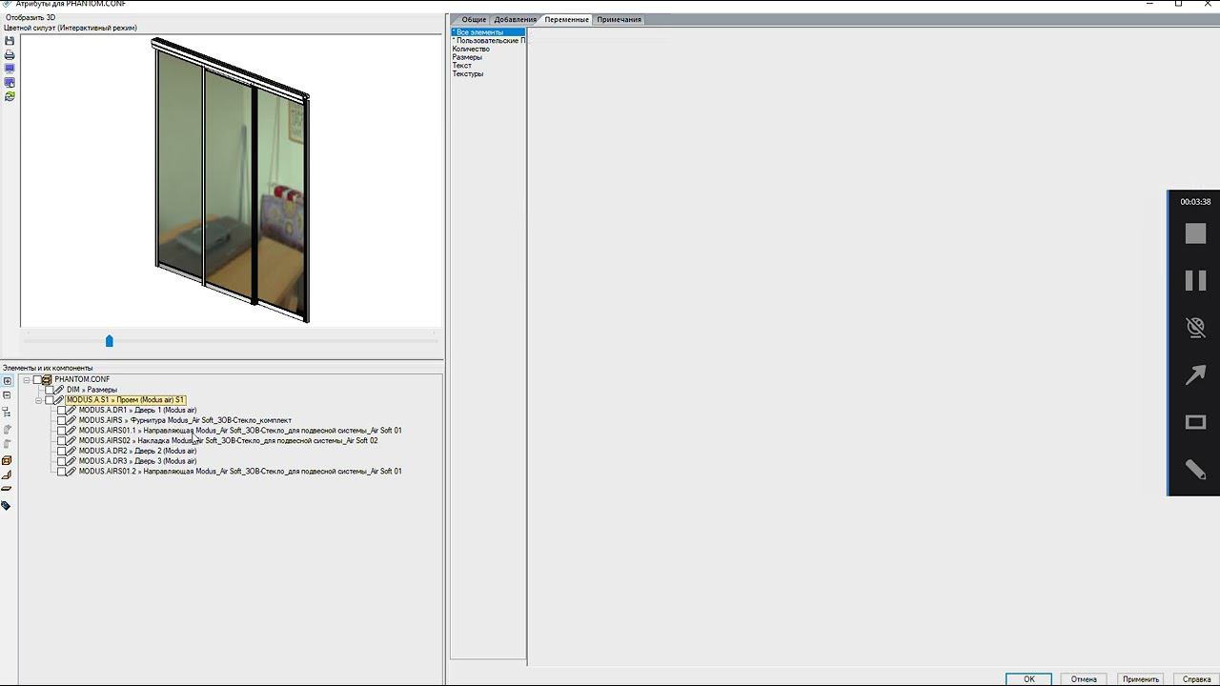Click the cabinet icon of PHANTOM.CONF
Image resolution: width=1220 pixels, height=686 pixels.
(47, 379)
